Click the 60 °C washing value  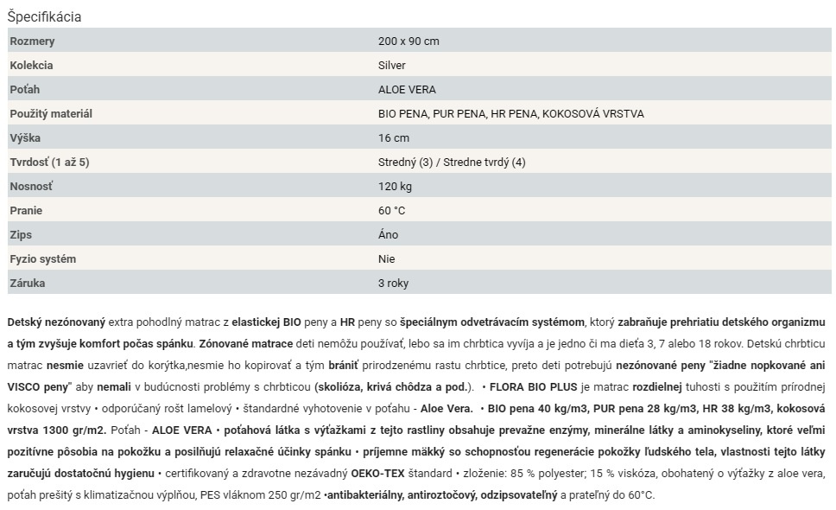[x=391, y=211]
